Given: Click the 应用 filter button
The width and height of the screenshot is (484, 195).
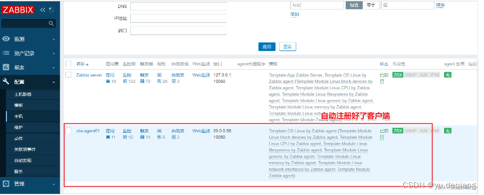Looking at the screenshot, I should pyautogui.click(x=266, y=47).
